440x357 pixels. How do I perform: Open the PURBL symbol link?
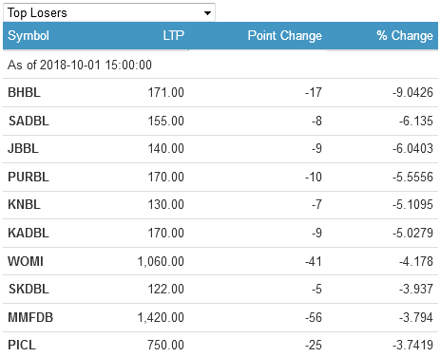(x=29, y=177)
